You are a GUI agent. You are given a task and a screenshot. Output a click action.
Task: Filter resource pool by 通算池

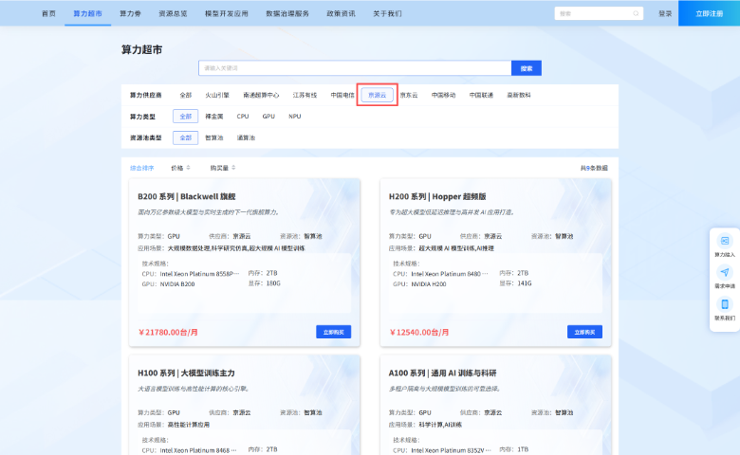pos(246,137)
